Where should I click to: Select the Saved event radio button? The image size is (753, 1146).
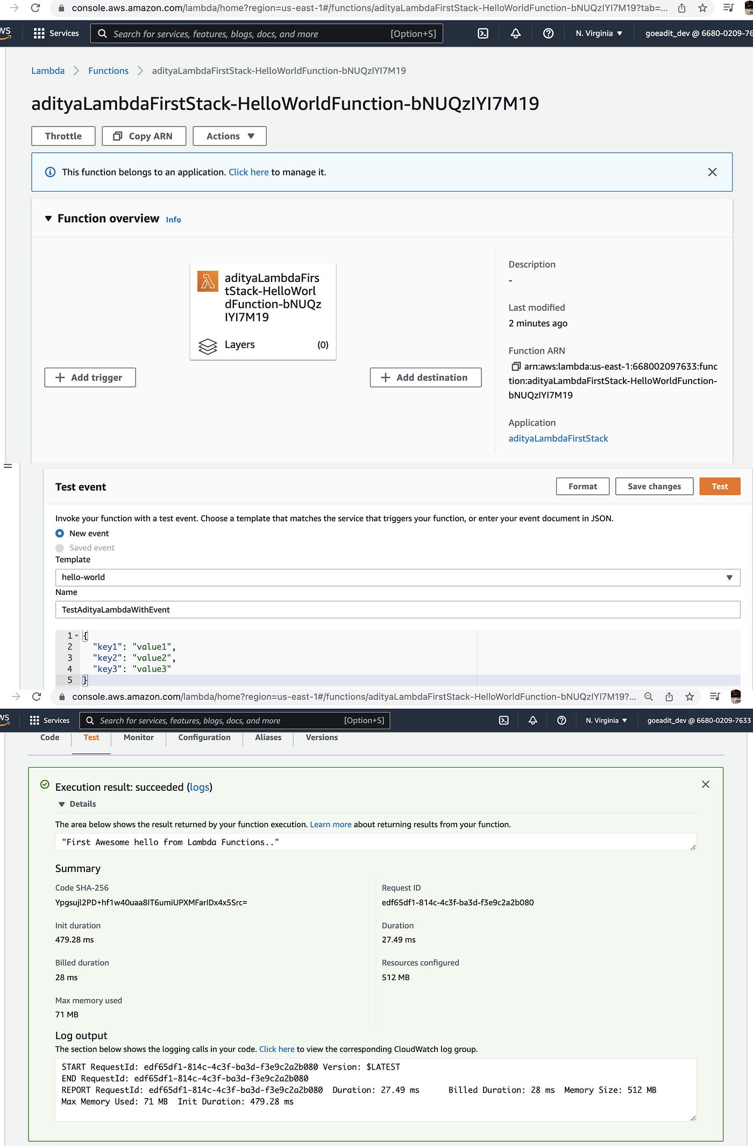(x=60, y=548)
